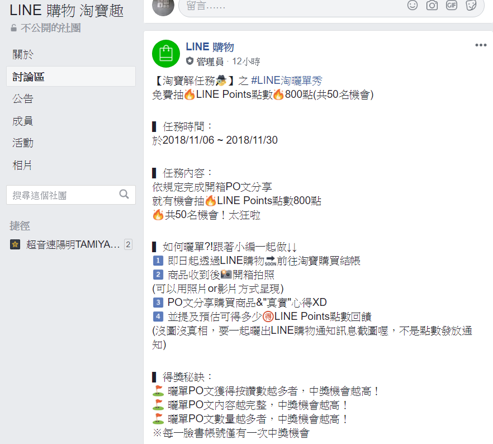
Task: Click step 4 並提及預估可得多少 LINE Points點數回饋
Action: [270, 317]
